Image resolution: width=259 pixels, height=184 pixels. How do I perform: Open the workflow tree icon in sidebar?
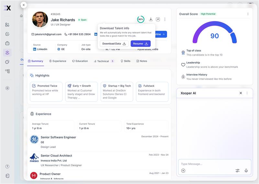(x=7, y=71)
